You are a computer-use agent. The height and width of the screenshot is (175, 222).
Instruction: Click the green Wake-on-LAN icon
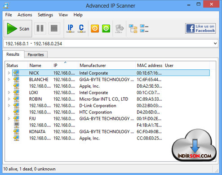106,28
